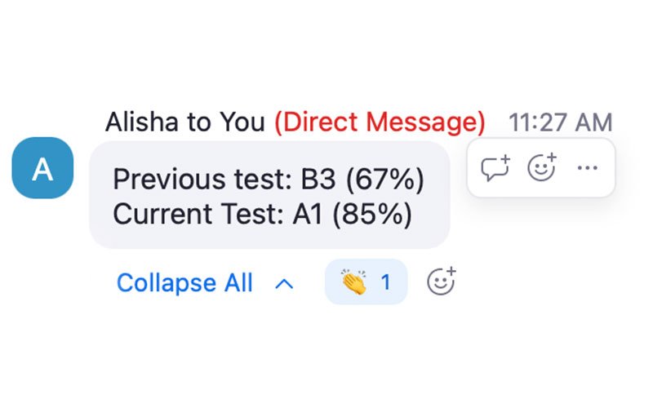This screenshot has height=408, width=653.
Task: Collapse the thread with up chevron
Action: click(284, 284)
